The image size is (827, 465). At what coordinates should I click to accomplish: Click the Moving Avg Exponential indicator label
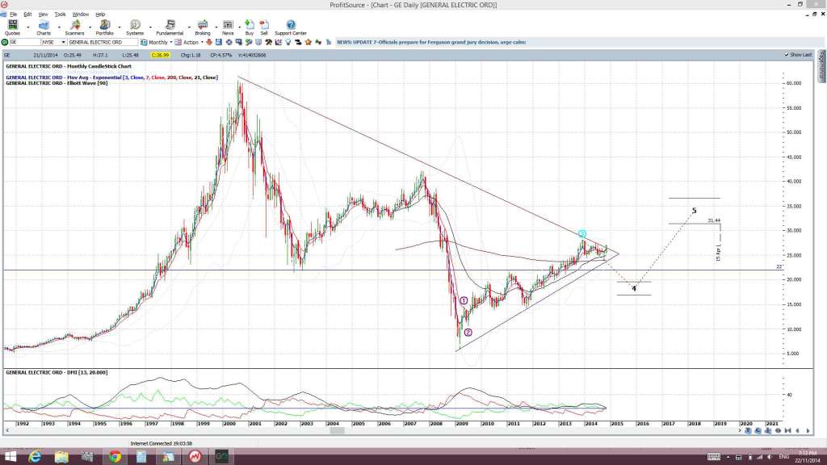pyautogui.click(x=111, y=77)
